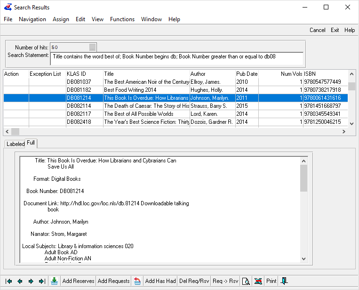
Task: Jump to the last record arrow
Action: click(42, 281)
